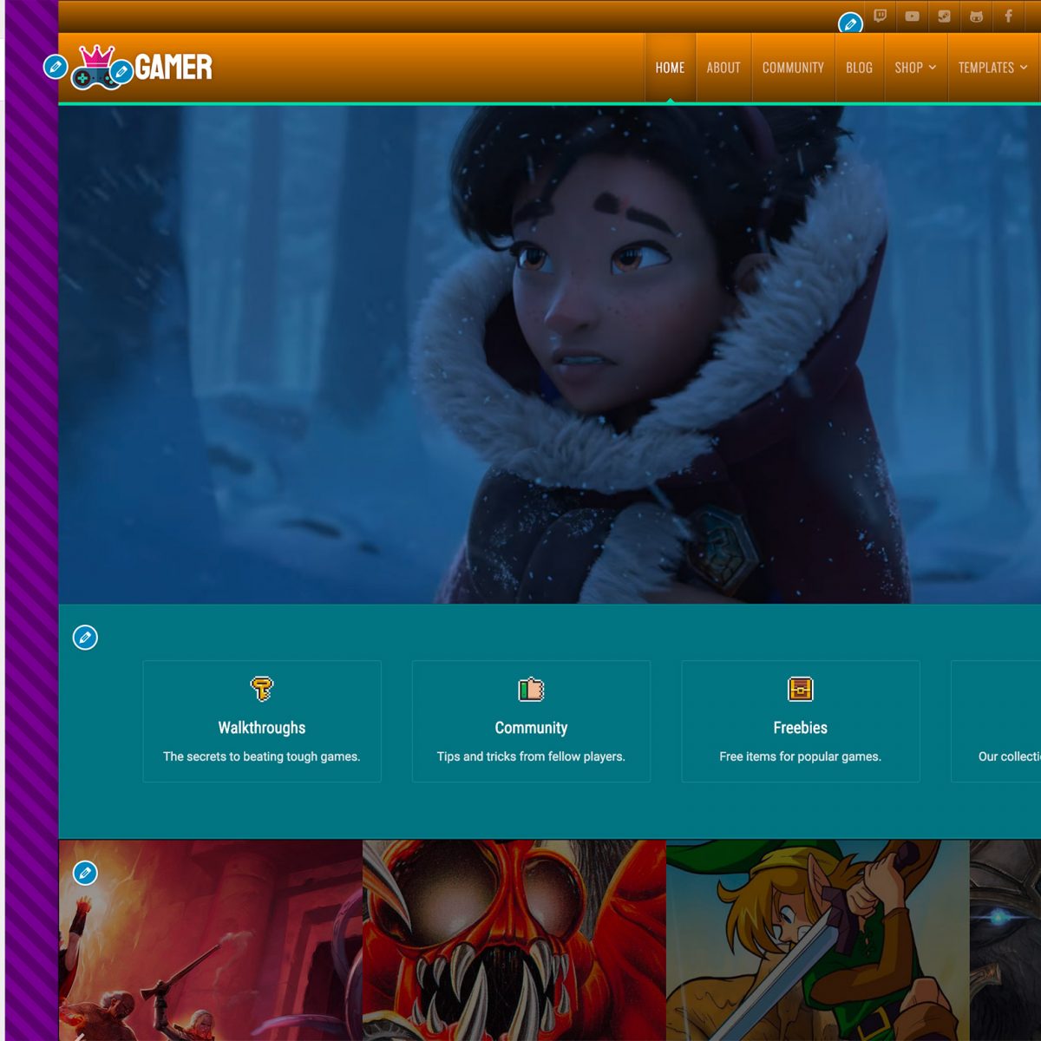
Task: Click the thumbs-up icon above Community
Action: 531,689
